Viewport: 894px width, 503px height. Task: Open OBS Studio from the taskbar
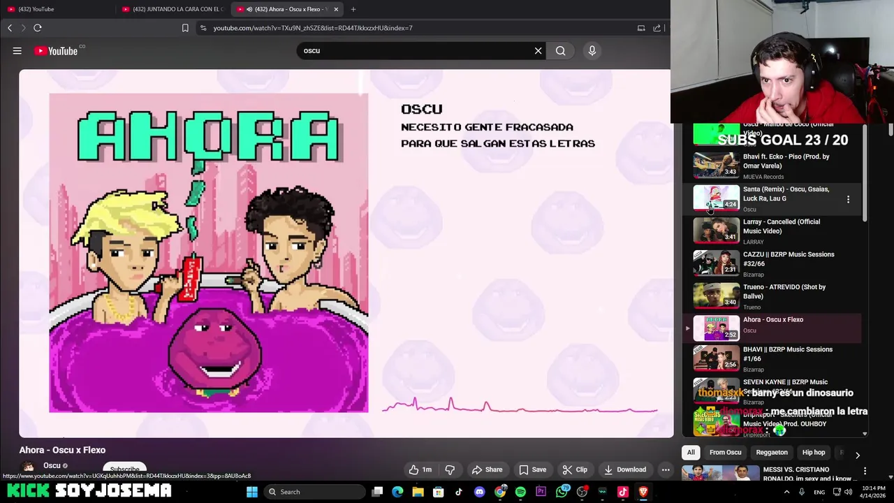pyautogui.click(x=582, y=492)
